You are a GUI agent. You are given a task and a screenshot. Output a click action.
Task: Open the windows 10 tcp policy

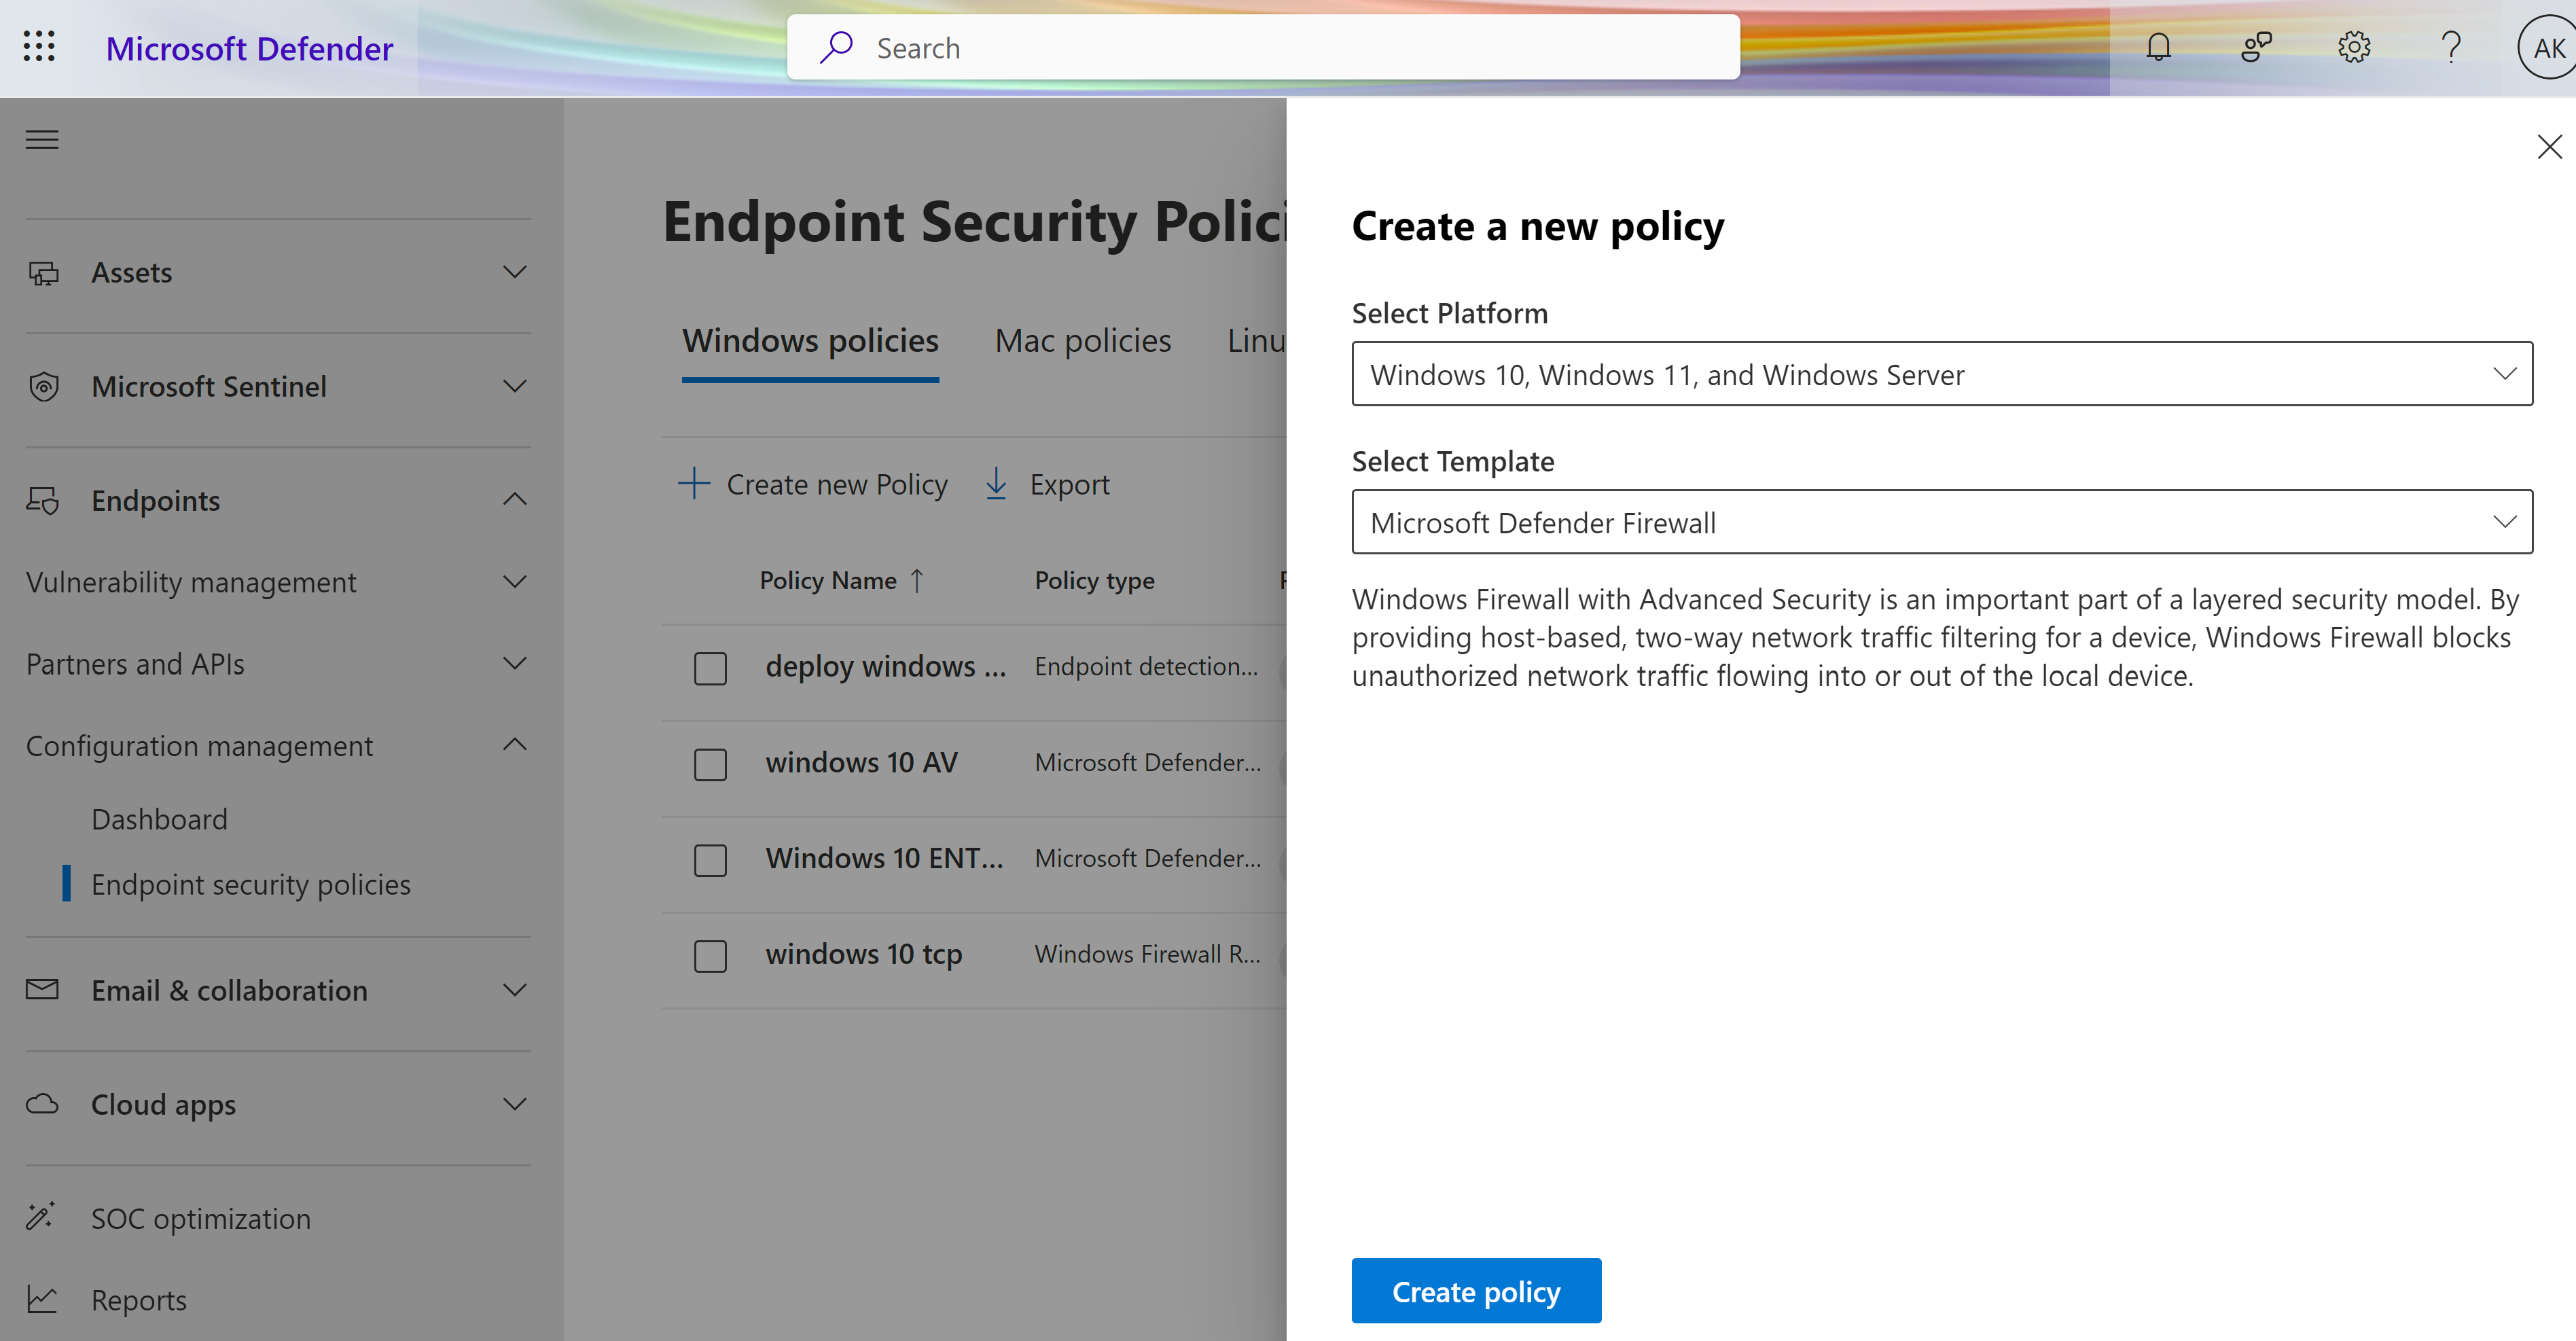pos(864,955)
